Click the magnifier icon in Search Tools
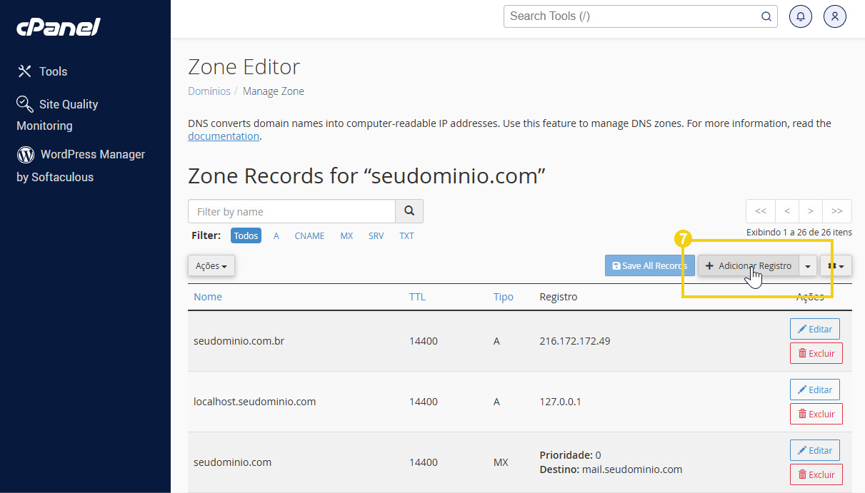865x493 pixels. click(766, 16)
